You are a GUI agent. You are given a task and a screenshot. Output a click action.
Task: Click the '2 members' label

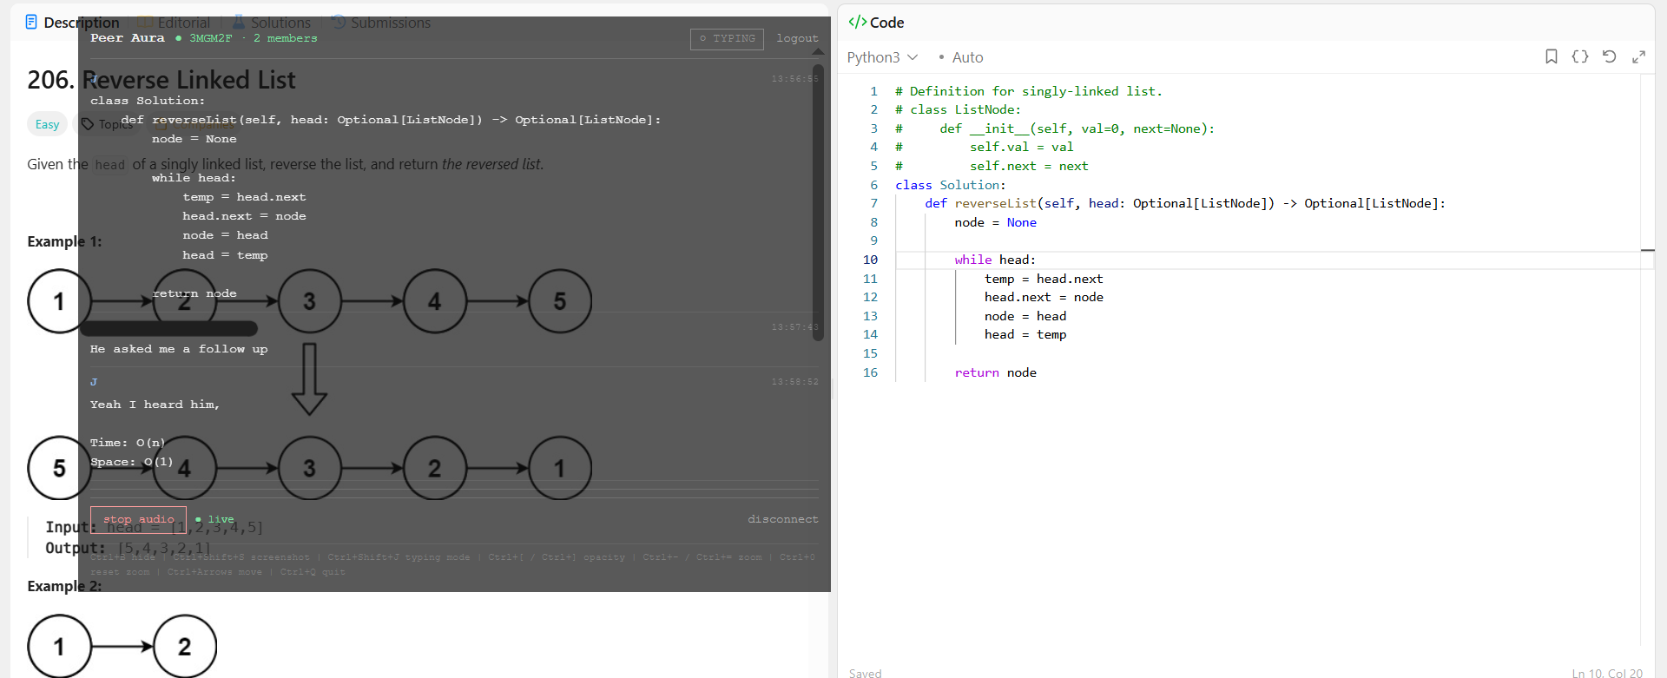coord(285,38)
